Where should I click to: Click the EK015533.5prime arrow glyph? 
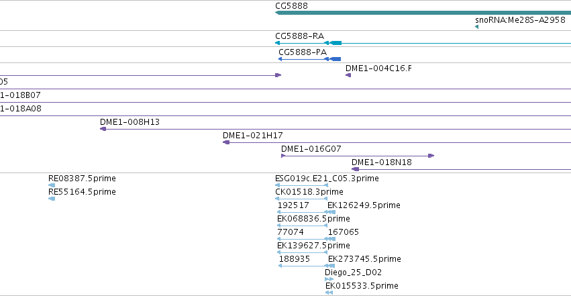(x=329, y=293)
